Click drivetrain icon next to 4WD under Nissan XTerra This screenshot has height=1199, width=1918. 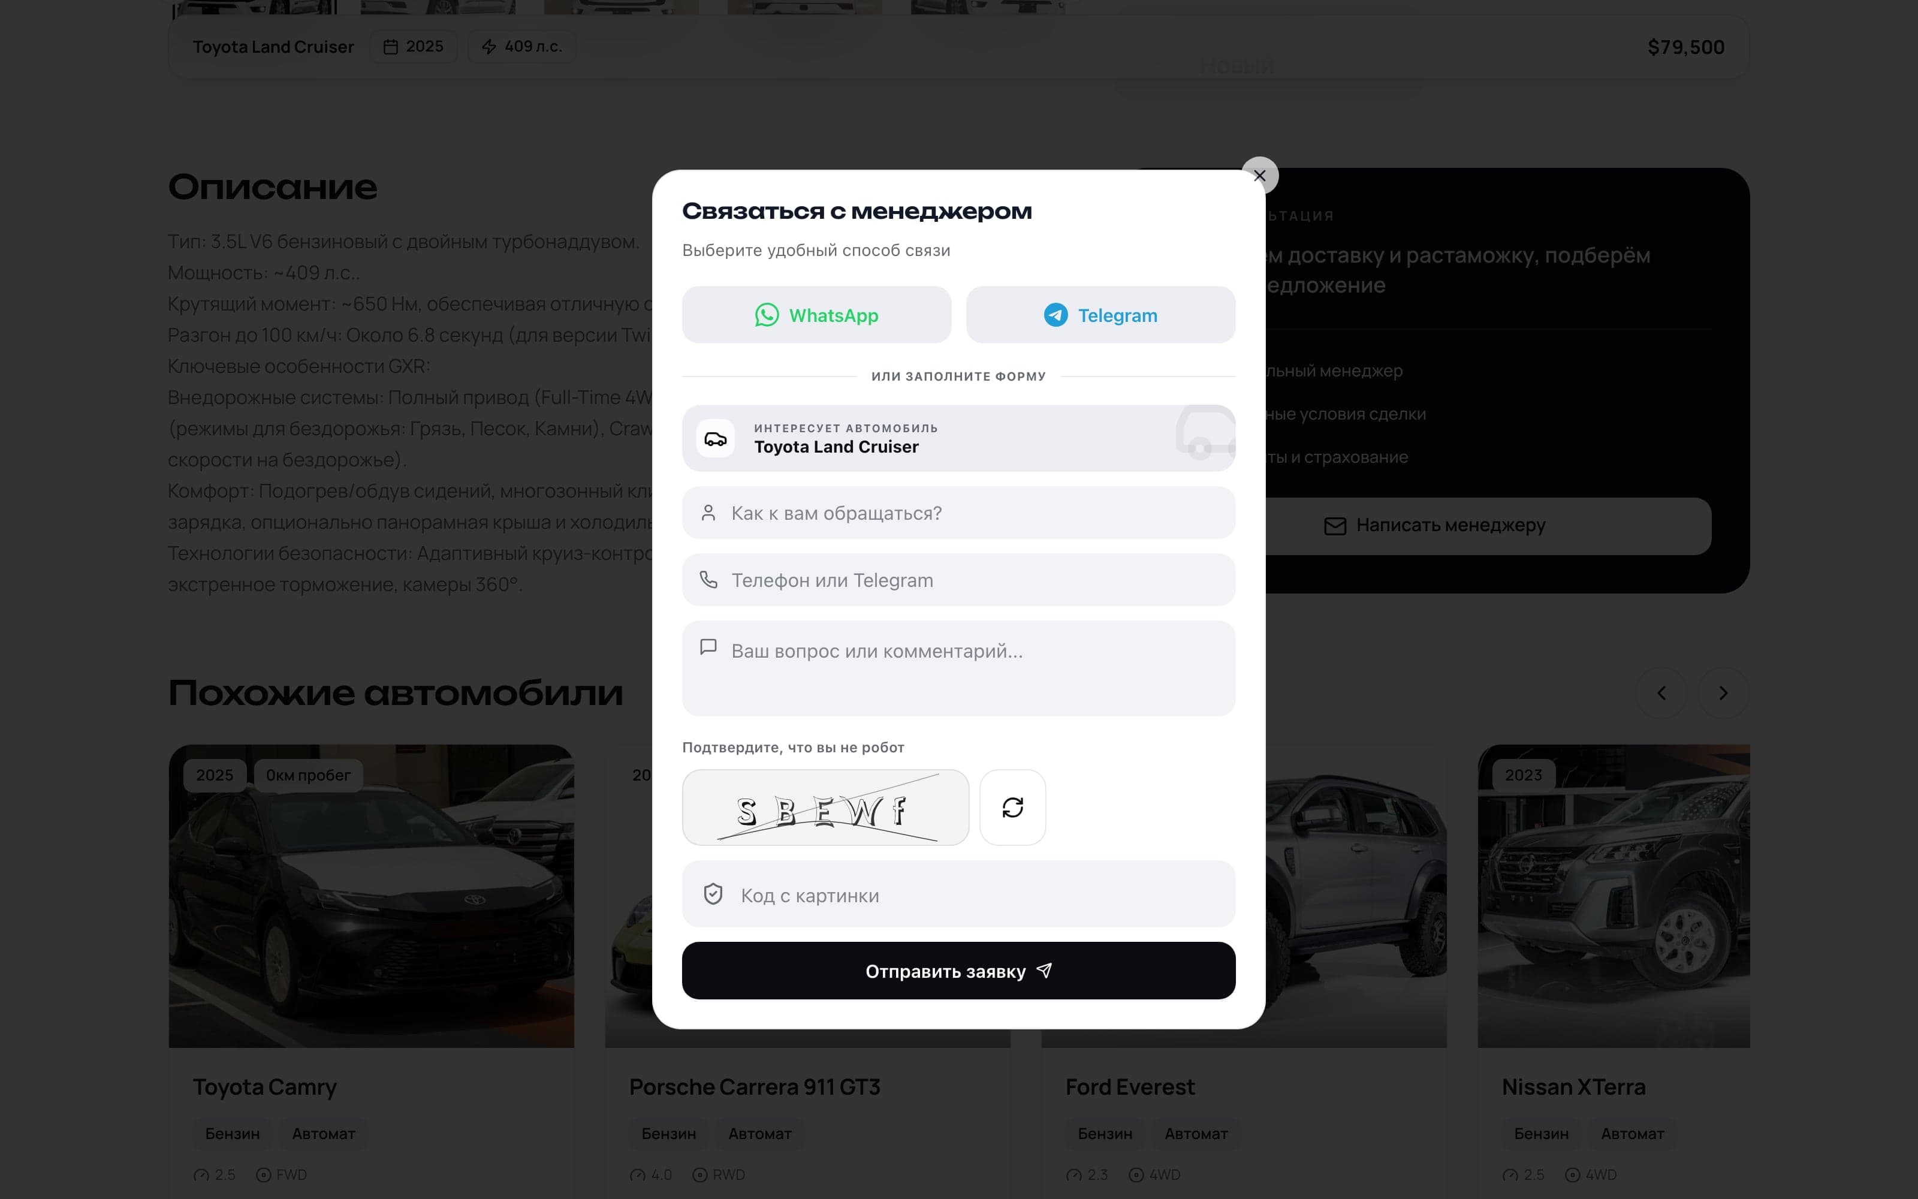click(1572, 1175)
